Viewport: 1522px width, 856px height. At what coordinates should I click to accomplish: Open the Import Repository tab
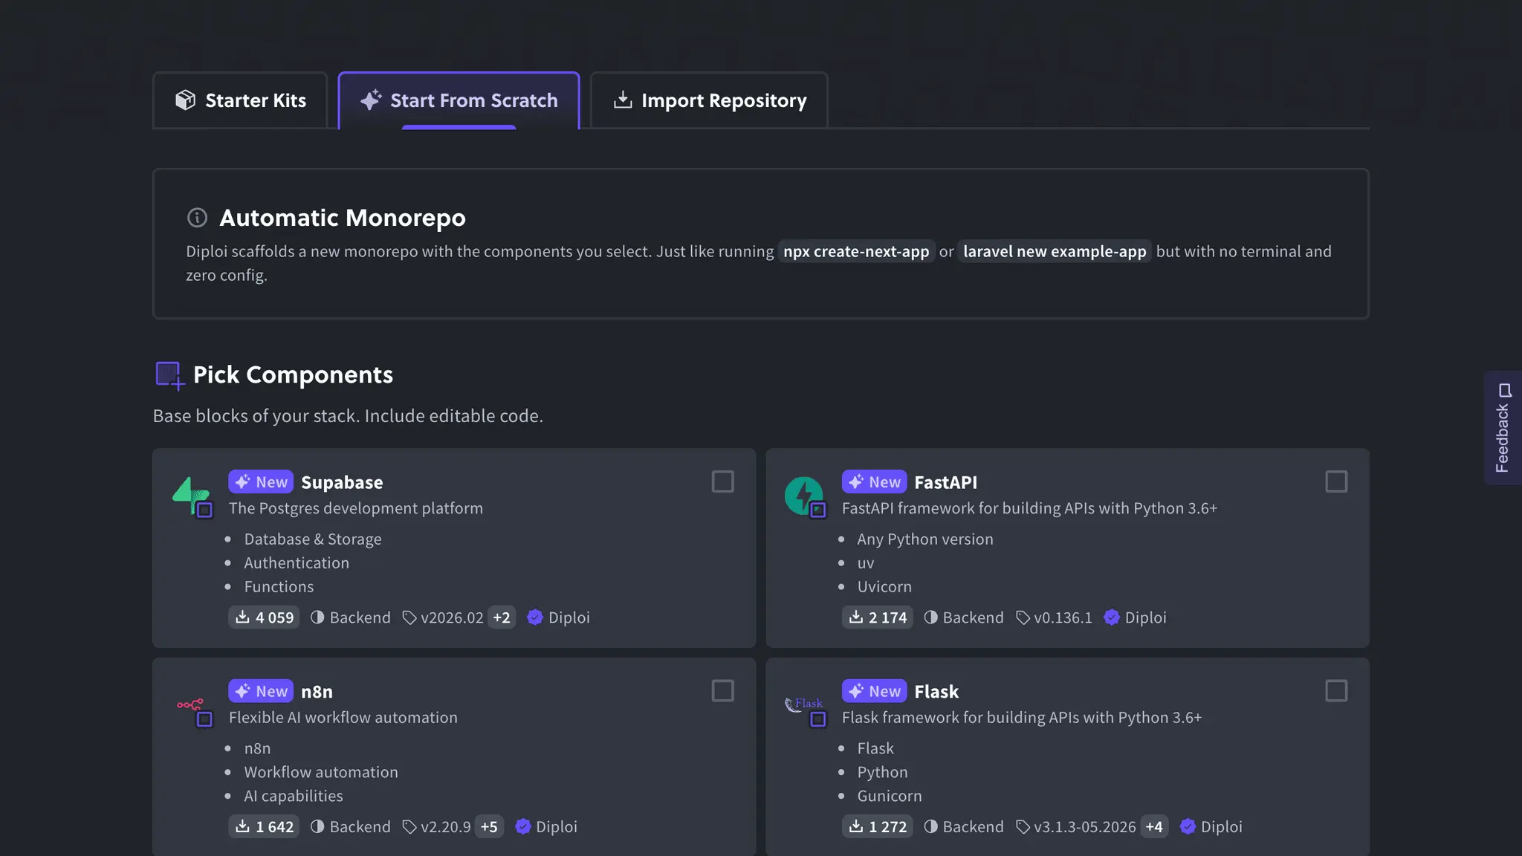pos(709,100)
